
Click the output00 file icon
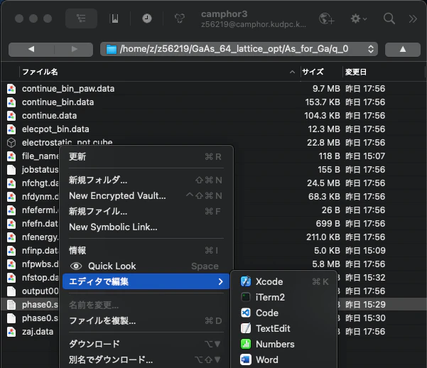point(11,291)
